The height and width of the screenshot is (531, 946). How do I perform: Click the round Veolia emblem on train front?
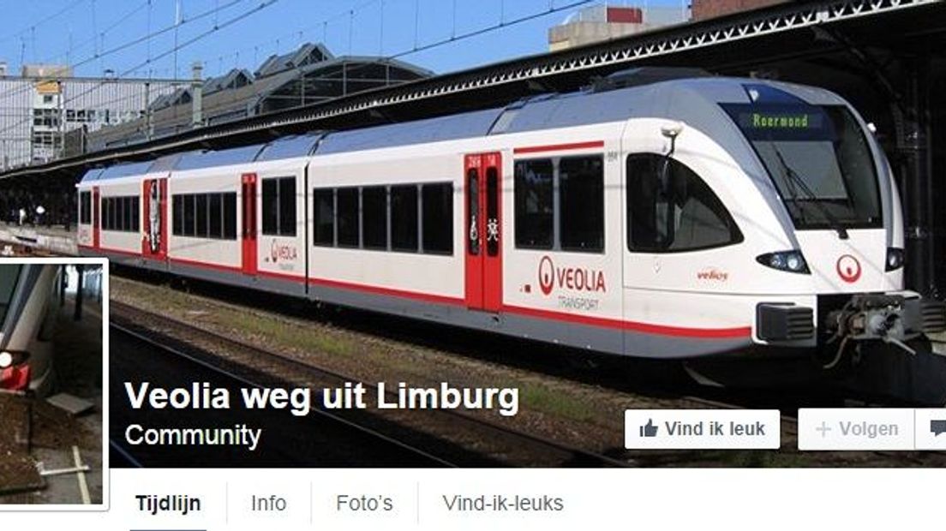(849, 268)
